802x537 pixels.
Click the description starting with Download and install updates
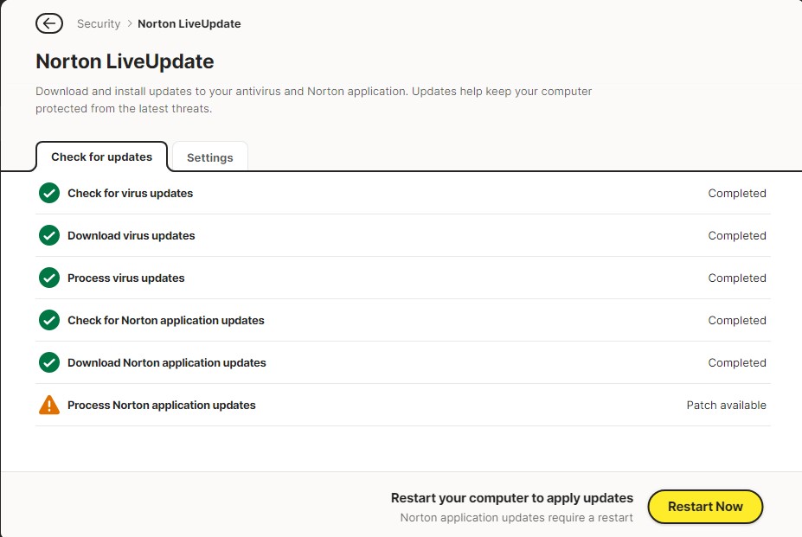[x=313, y=99]
